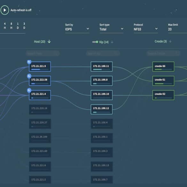
Task: Select Vip node 172.21.100.11
Action: pos(102,66)
